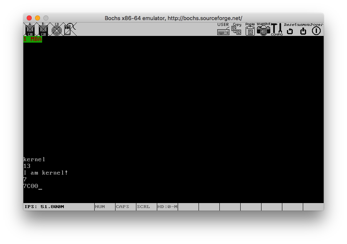Click the Reset emulator icon
The image size is (347, 244).
pos(290,29)
